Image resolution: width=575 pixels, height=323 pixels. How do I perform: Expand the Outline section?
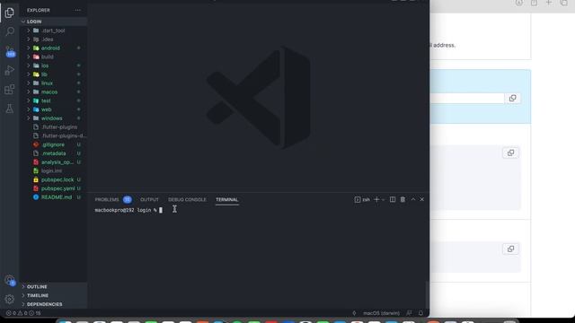pos(53,287)
